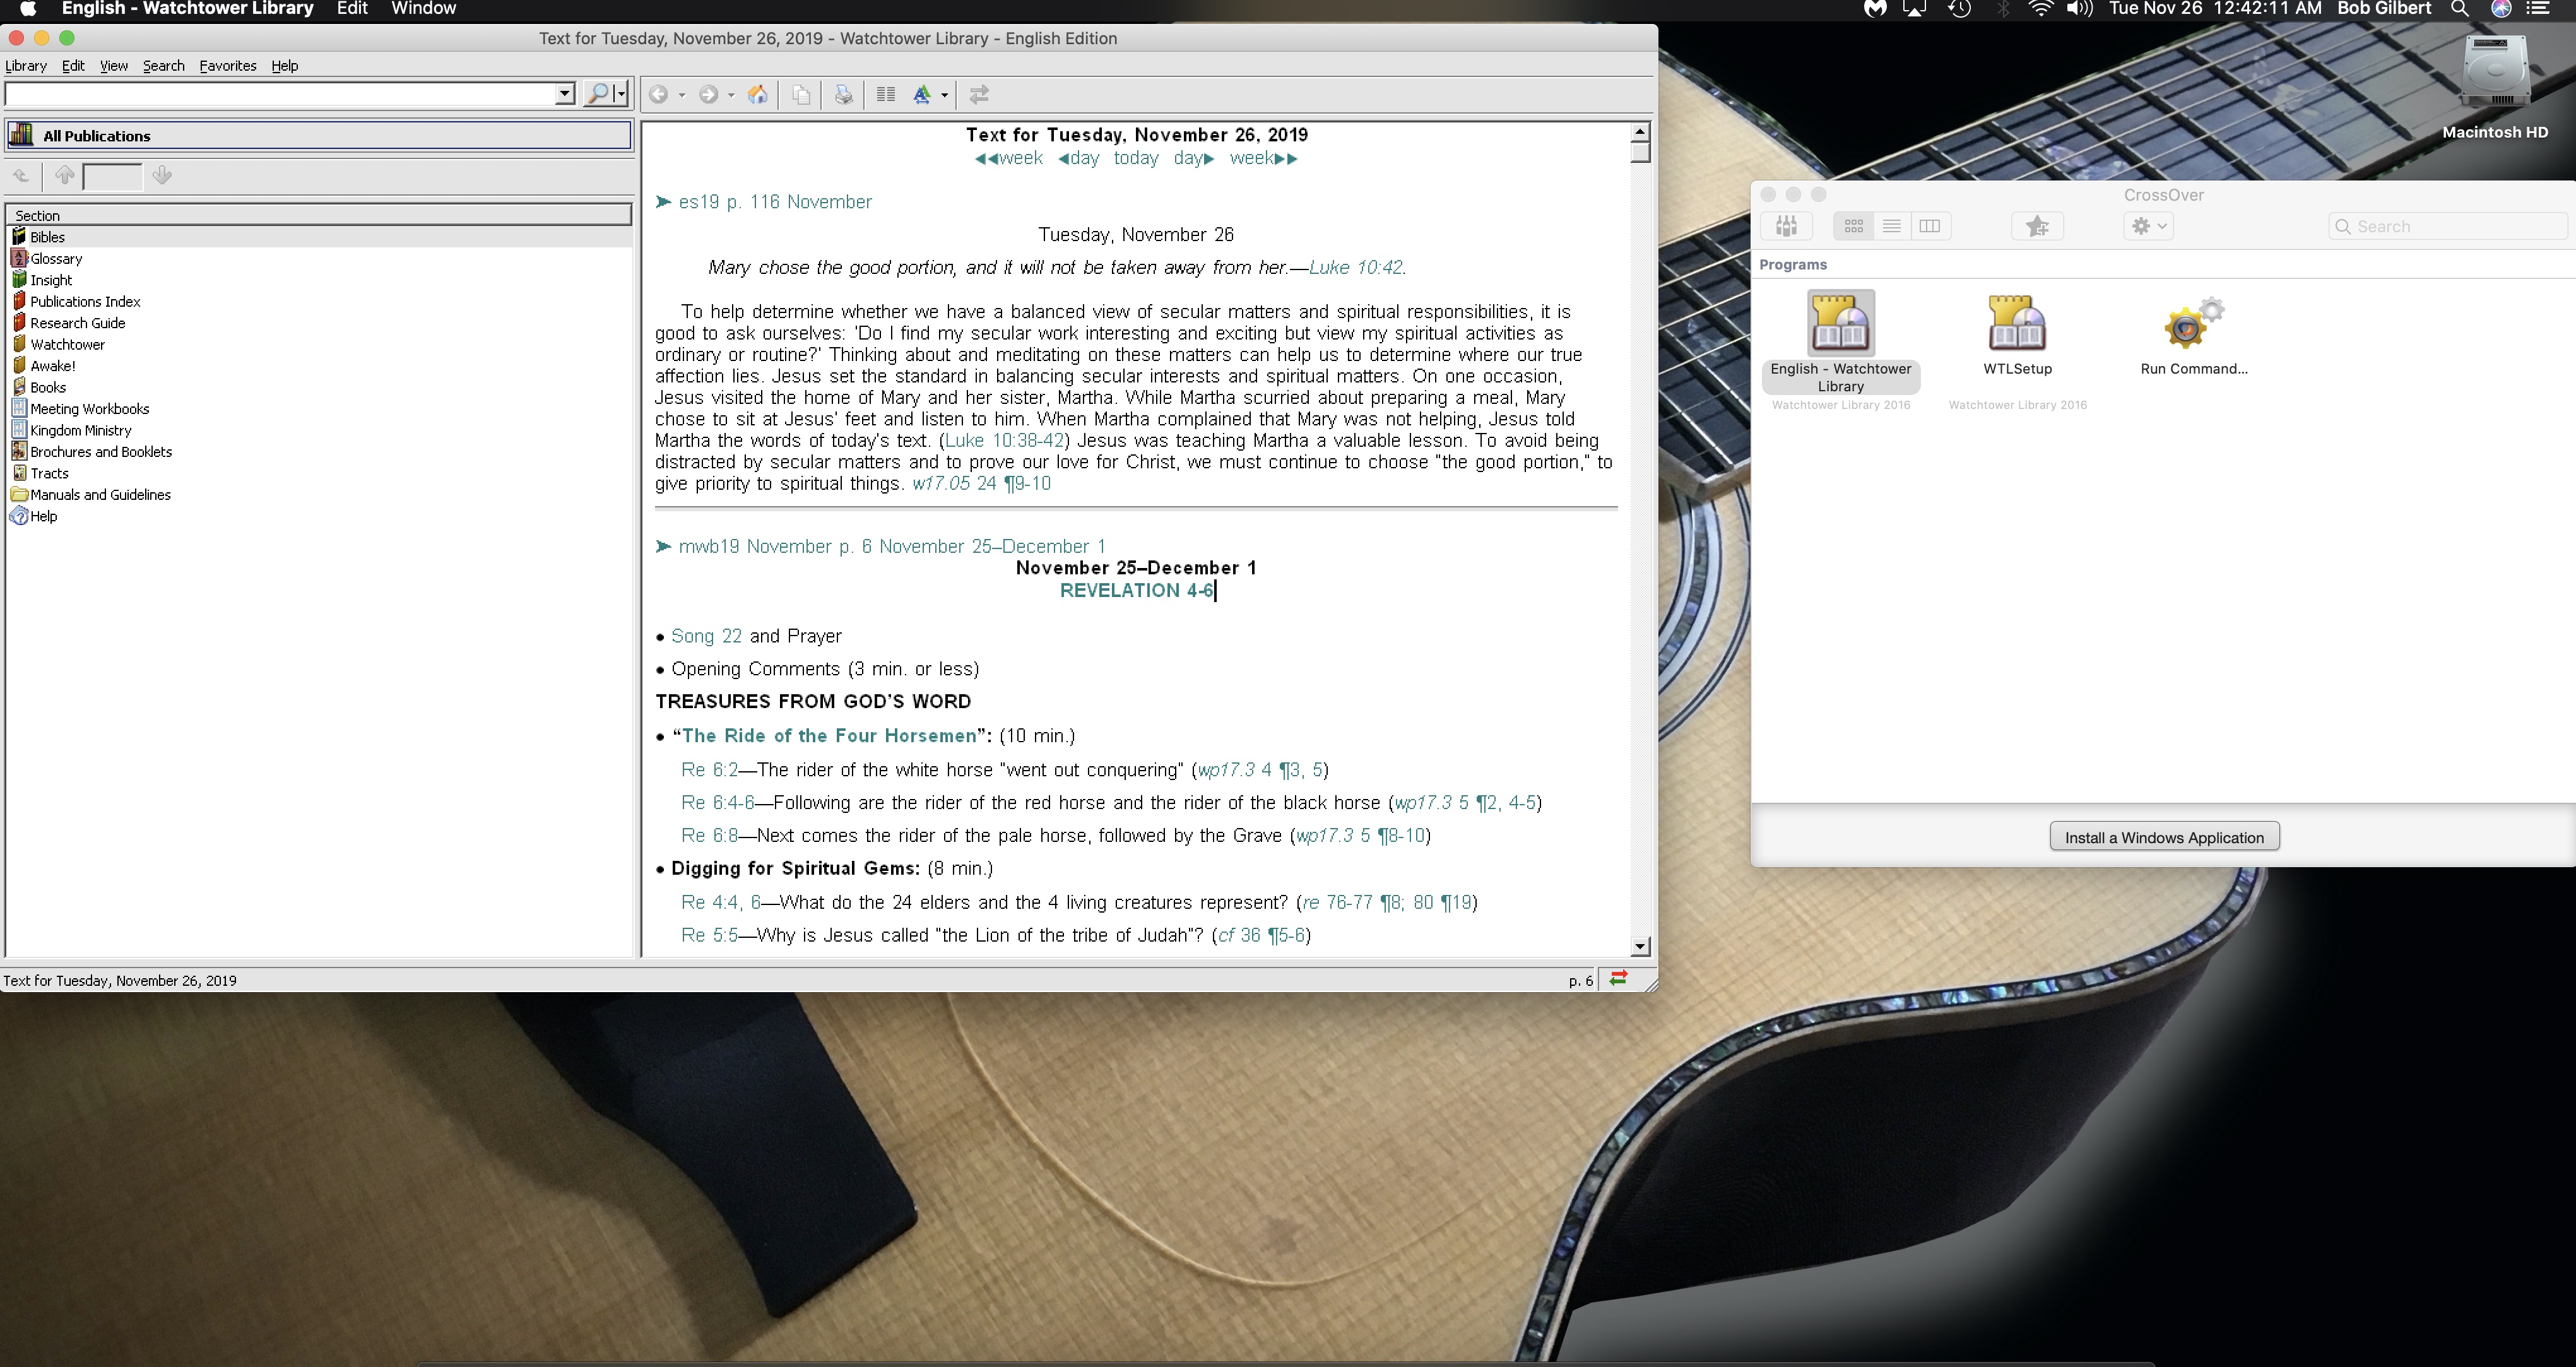2576x1367 pixels.
Task: Click the Copy icon in the toolbar
Action: 801,94
